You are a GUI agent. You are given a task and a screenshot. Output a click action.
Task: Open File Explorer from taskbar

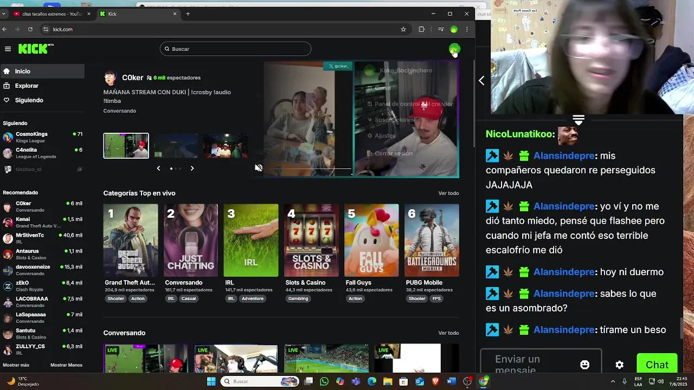pyautogui.click(x=388, y=381)
